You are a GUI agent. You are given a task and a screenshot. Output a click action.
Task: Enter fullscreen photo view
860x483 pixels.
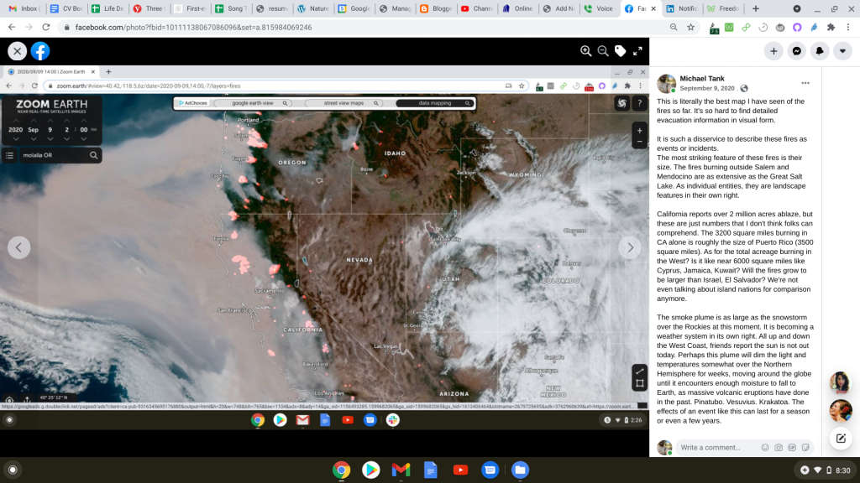(x=637, y=51)
